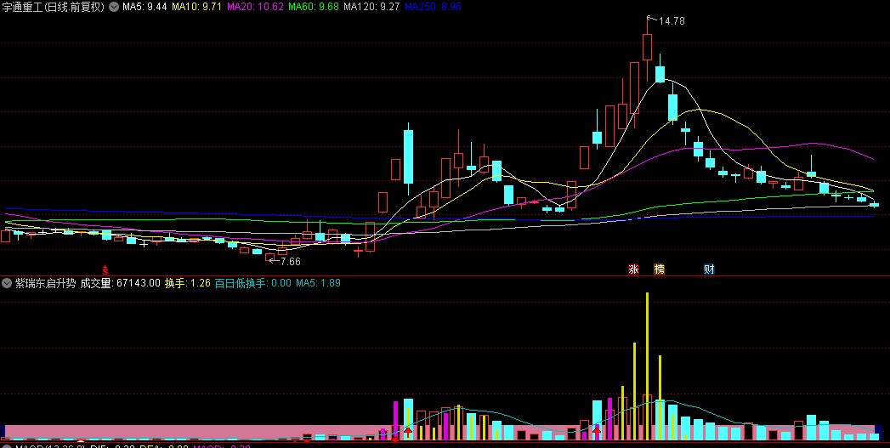
Task: Select the MA120: 9.27 label
Action: pos(371,7)
